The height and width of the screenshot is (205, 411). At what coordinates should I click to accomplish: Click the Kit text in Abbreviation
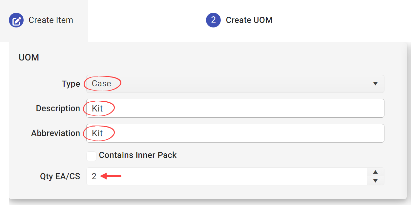(97, 133)
